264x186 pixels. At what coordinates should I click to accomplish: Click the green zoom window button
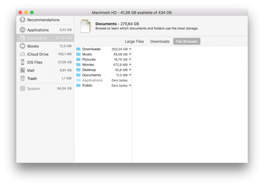tap(32, 12)
